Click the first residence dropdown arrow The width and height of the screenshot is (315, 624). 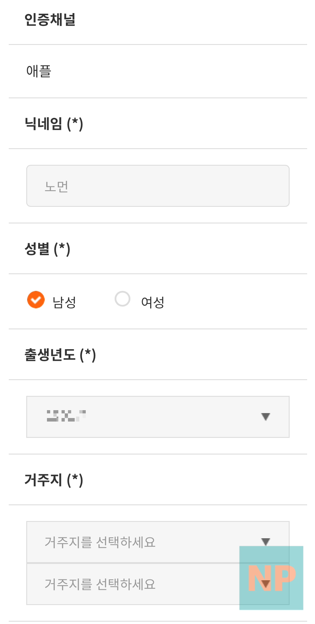pos(265,542)
